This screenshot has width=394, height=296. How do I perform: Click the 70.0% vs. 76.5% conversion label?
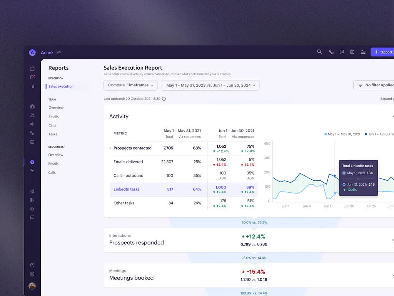click(254, 222)
